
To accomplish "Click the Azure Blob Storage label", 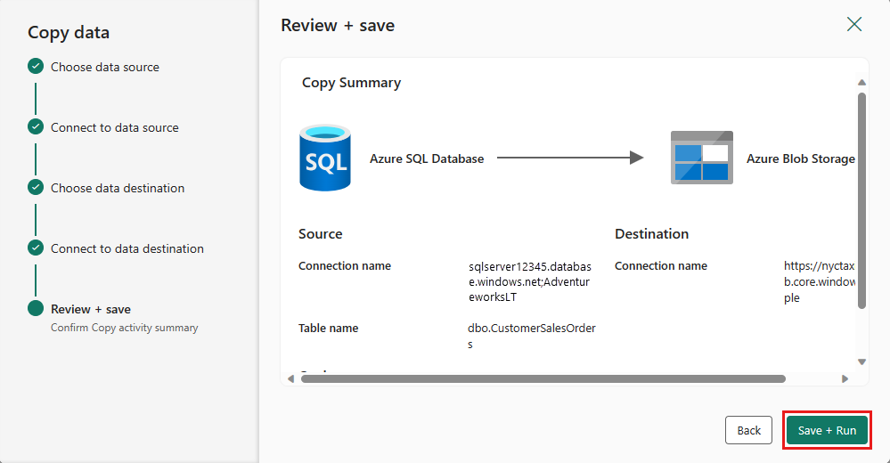I will pos(800,158).
